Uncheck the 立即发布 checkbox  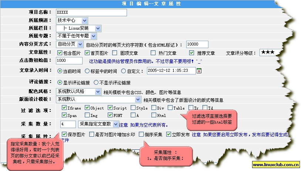[168, 134]
